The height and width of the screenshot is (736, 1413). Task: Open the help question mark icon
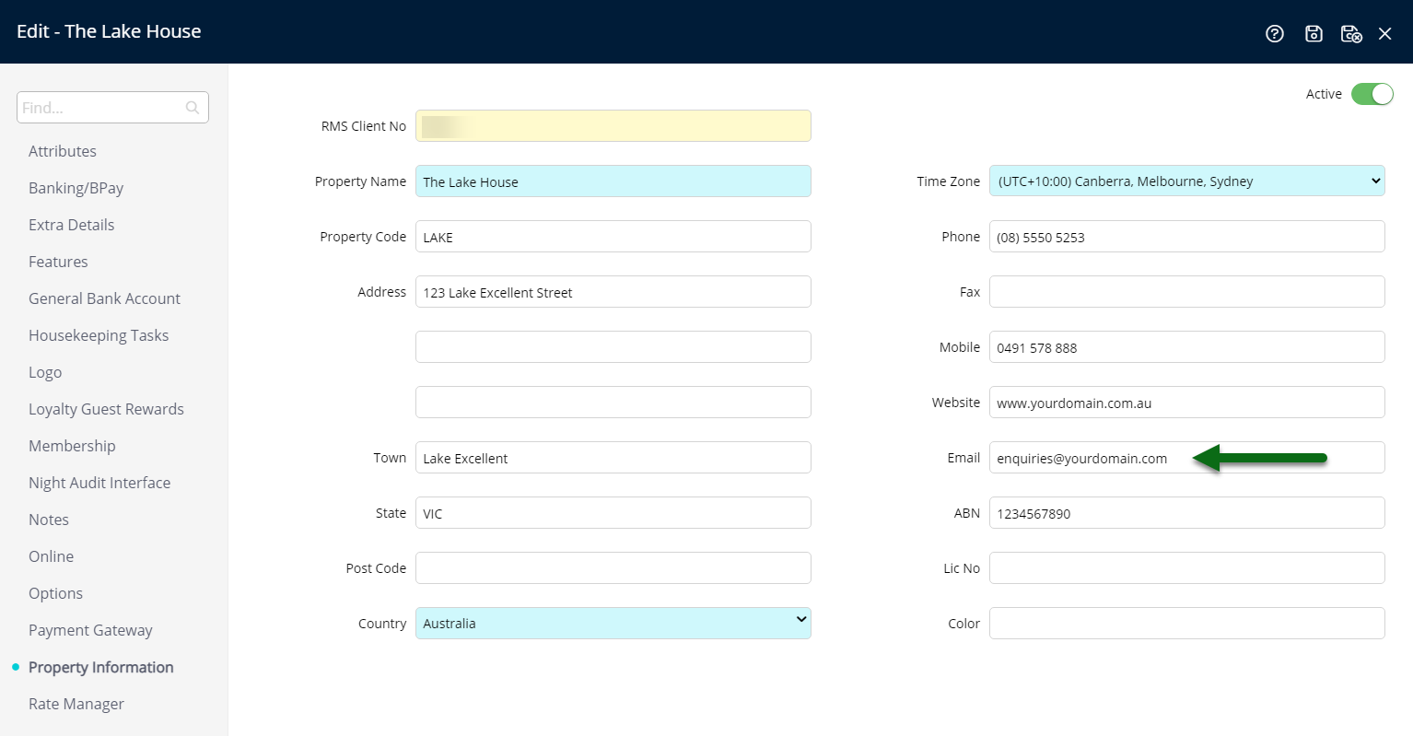(x=1275, y=34)
